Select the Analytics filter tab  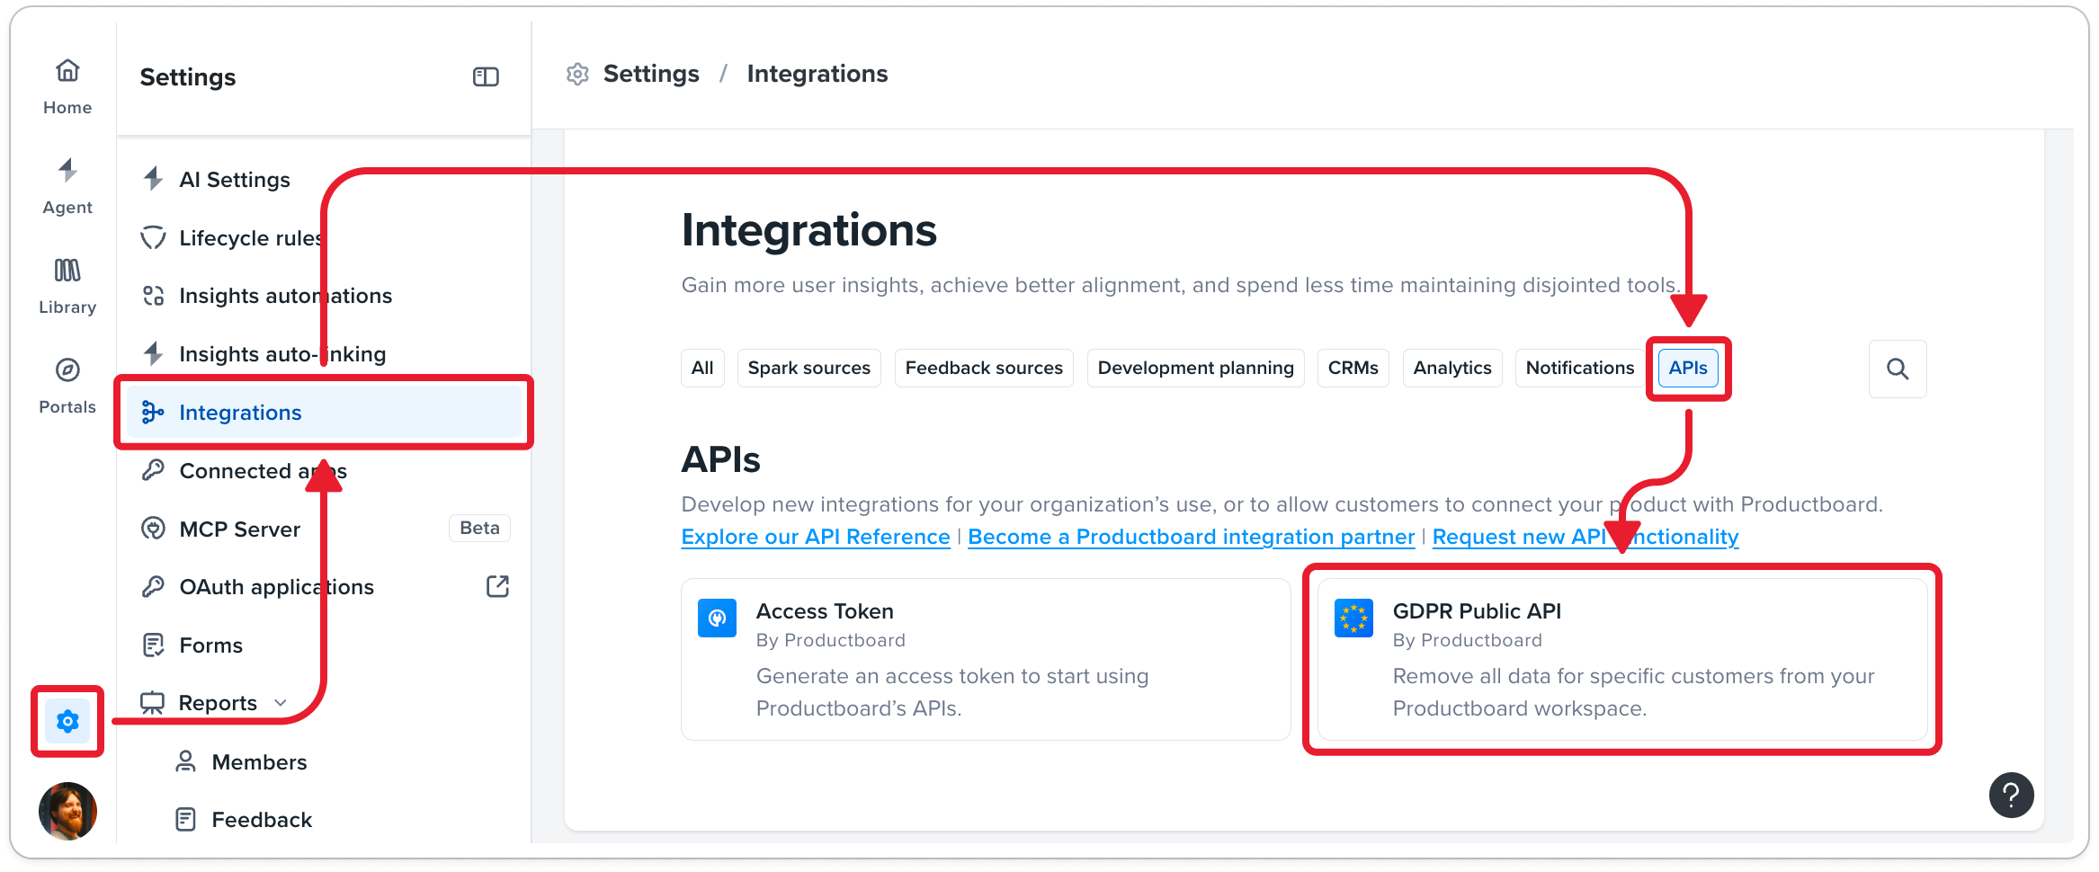click(1452, 369)
